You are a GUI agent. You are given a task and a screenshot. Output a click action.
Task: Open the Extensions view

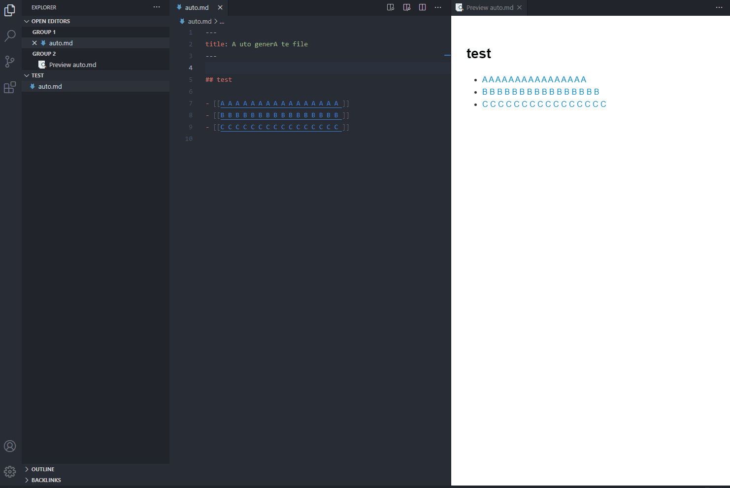(10, 87)
